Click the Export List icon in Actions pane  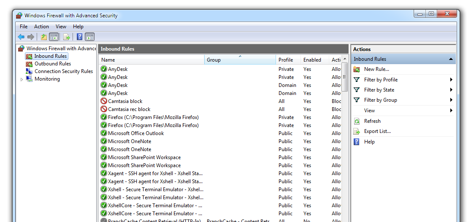pos(357,131)
